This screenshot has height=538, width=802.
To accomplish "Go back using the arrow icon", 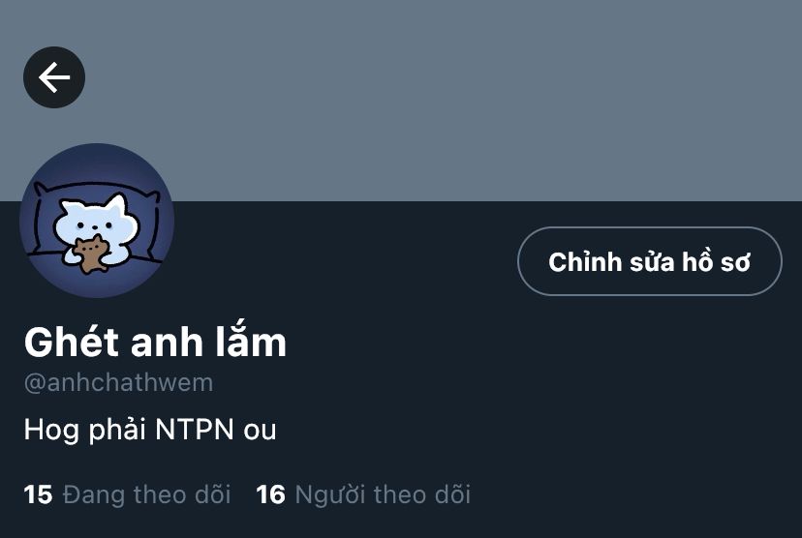I will pos(54,77).
